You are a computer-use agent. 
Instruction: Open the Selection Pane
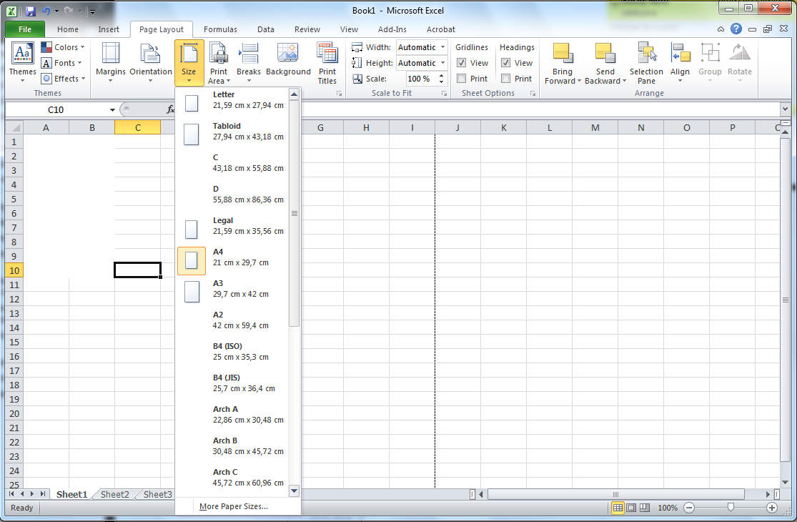pos(647,62)
